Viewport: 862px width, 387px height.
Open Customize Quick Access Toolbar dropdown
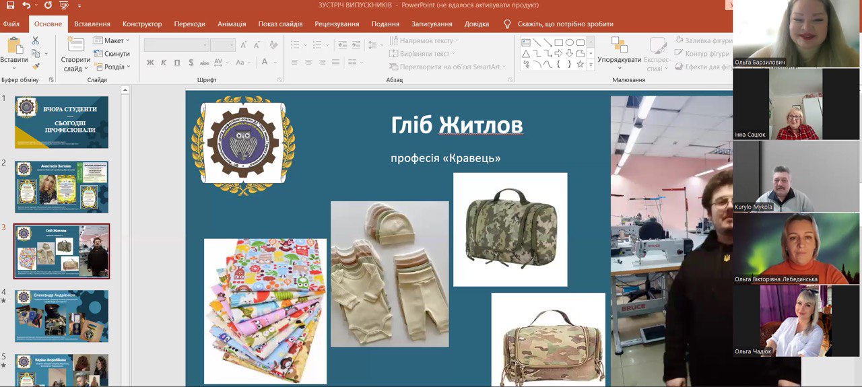(x=79, y=5)
